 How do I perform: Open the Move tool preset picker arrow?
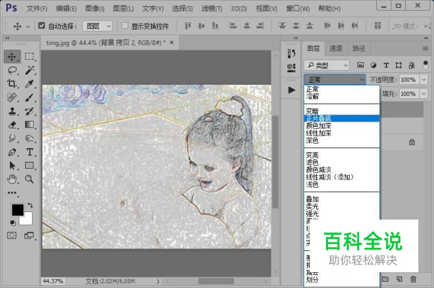[28, 26]
